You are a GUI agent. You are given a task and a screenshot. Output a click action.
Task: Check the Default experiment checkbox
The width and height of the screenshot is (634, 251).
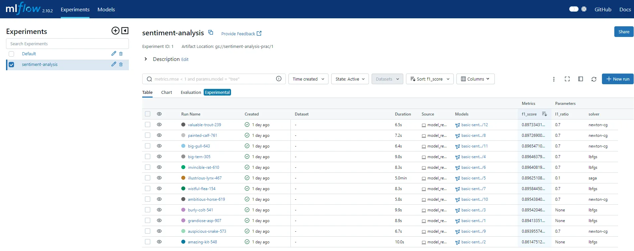(x=11, y=54)
